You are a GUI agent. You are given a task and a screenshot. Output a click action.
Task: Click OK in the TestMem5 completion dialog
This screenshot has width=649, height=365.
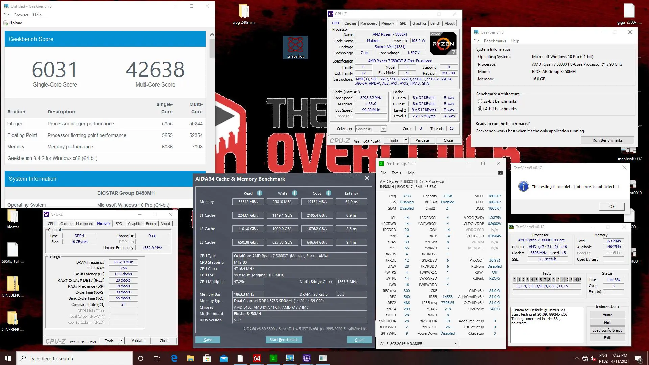pos(612,206)
